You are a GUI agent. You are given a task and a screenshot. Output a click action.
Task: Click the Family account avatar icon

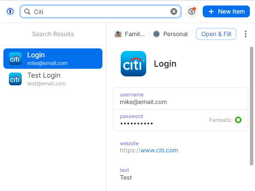118,34
